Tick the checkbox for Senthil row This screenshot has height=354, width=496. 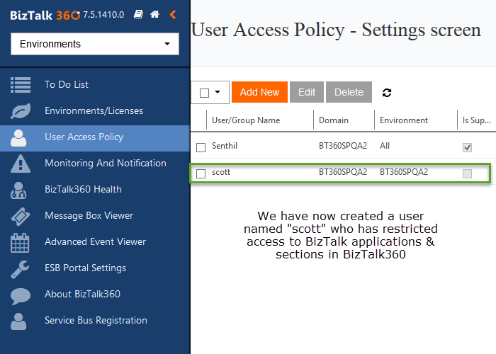coord(201,147)
